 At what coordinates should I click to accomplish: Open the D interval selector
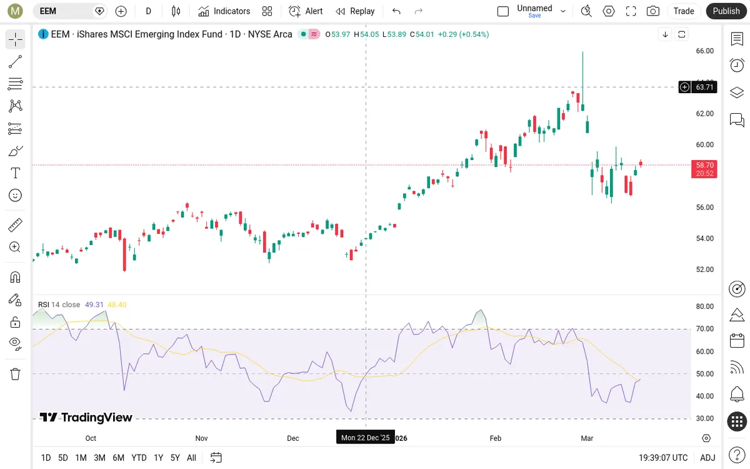click(x=148, y=11)
